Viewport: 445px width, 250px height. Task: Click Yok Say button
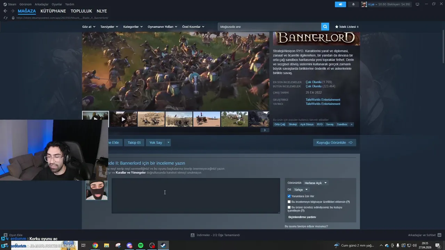coord(156,142)
